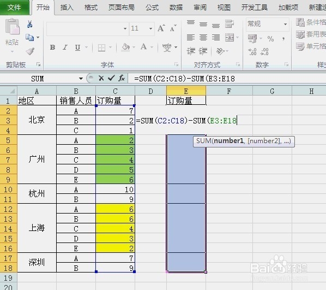Select column E header
This screenshot has height=290, width=326.
186,91
